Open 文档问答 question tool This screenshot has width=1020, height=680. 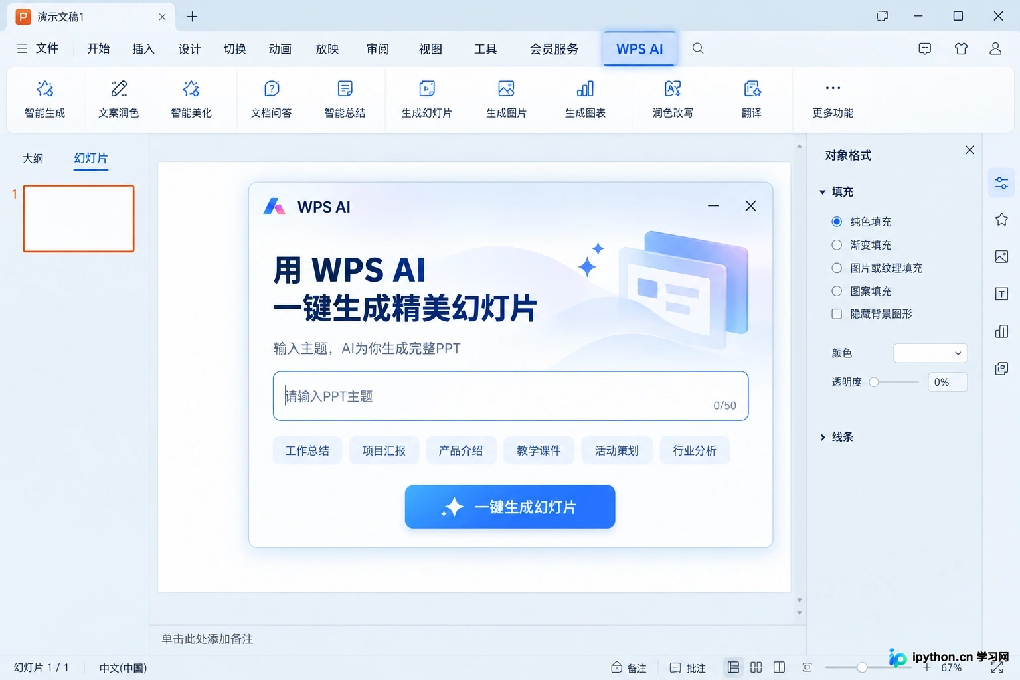[271, 99]
